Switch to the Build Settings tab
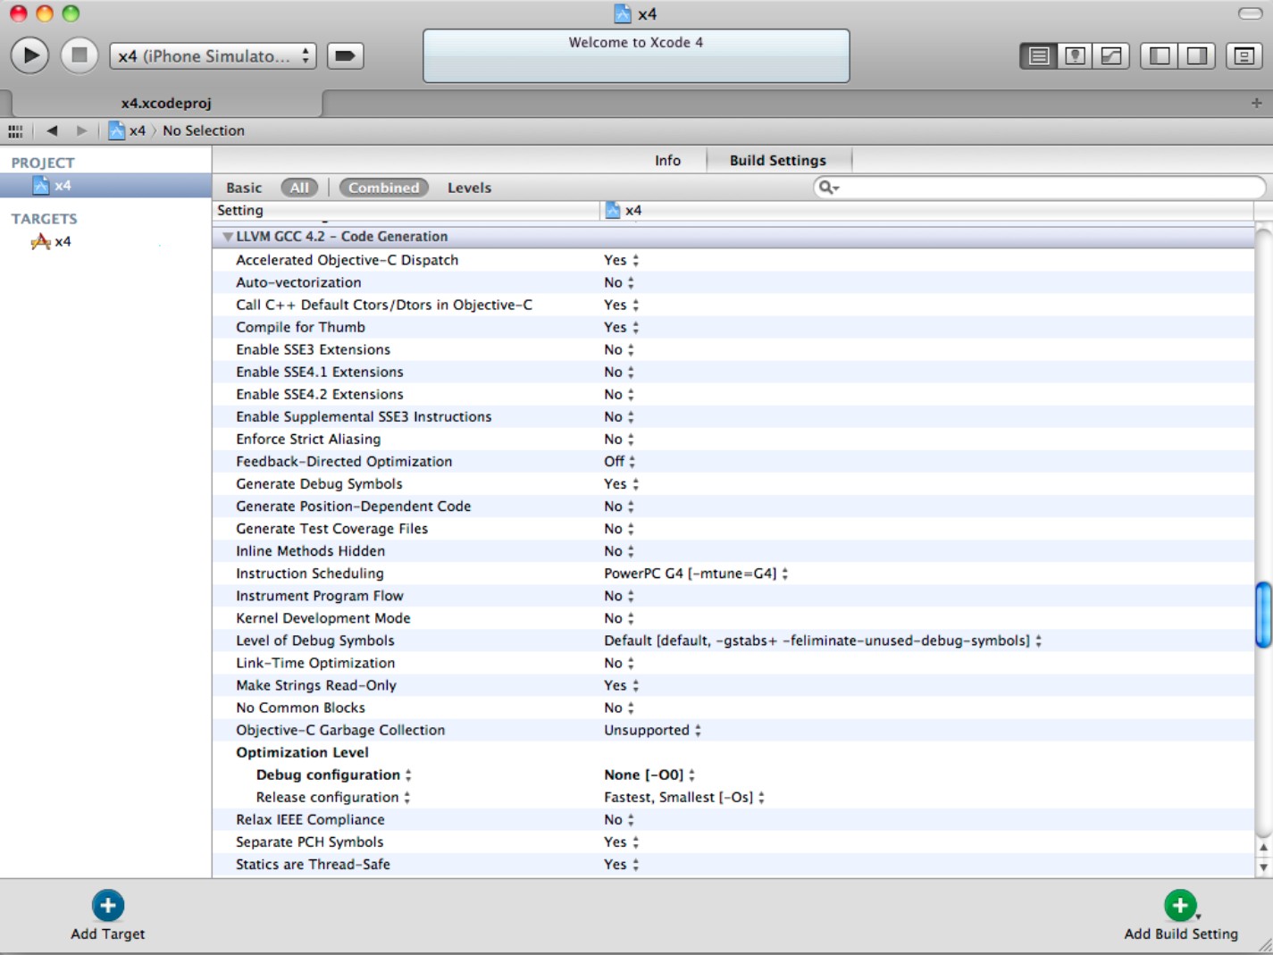Screen dimensions: 1273x955 pos(778,161)
